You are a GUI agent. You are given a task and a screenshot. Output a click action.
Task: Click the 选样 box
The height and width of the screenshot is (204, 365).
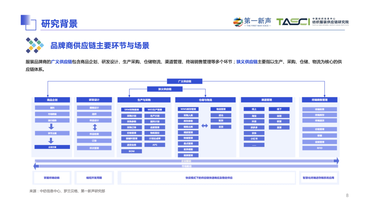[94, 114]
